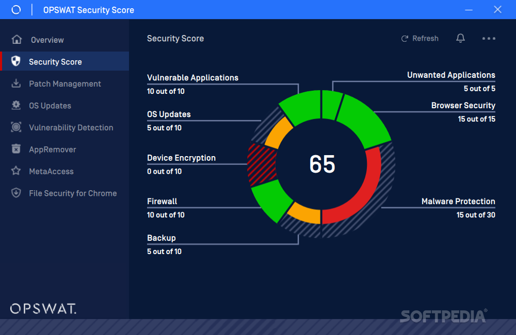Click the green Vulnerable Applications chart segment

click(x=303, y=107)
